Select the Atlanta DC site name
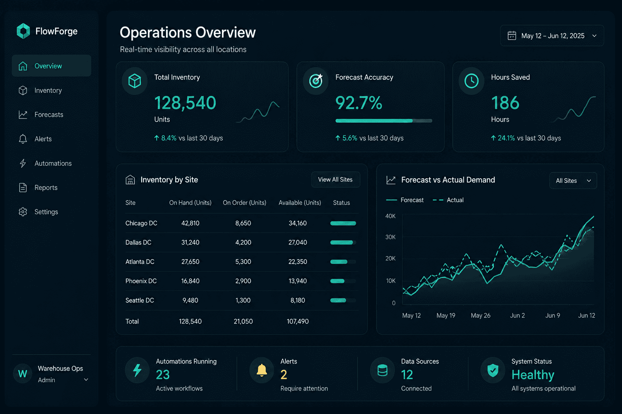The image size is (622, 414). [x=140, y=262]
